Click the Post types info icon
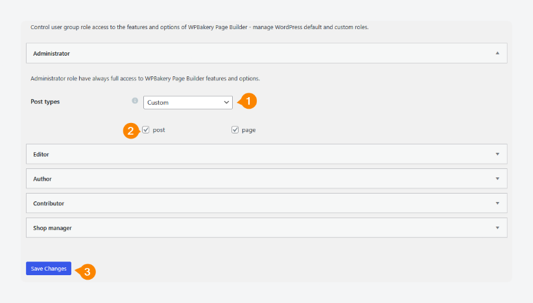Image resolution: width=533 pixels, height=303 pixels. [x=135, y=100]
